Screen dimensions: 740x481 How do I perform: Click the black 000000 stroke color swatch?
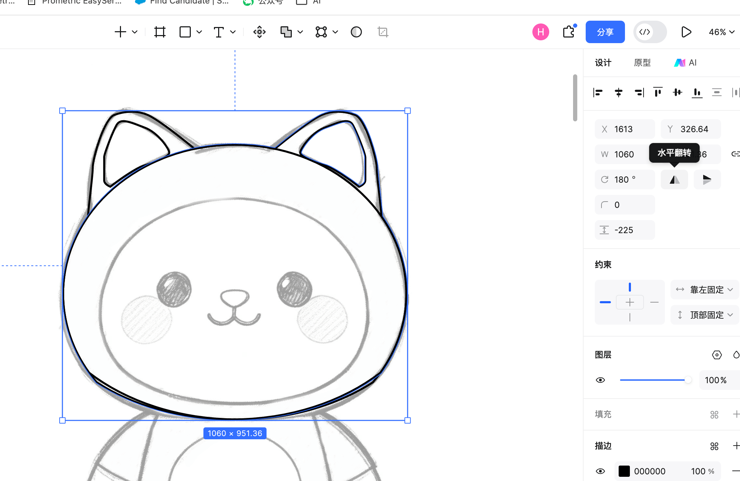[x=624, y=471]
